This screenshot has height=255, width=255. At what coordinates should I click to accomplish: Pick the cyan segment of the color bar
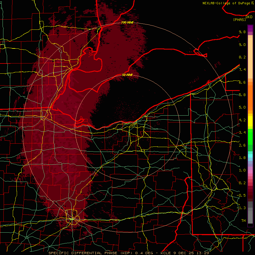point(250,156)
